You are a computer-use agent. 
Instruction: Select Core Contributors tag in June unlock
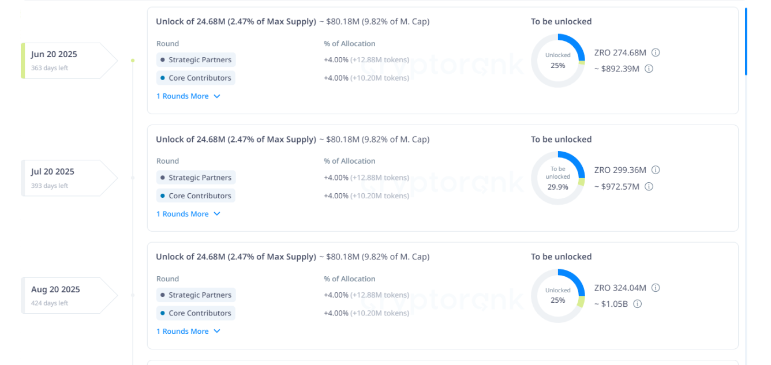pos(196,78)
